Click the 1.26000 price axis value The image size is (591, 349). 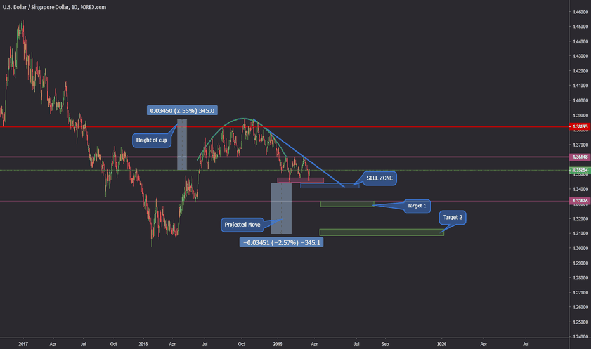[x=580, y=307]
